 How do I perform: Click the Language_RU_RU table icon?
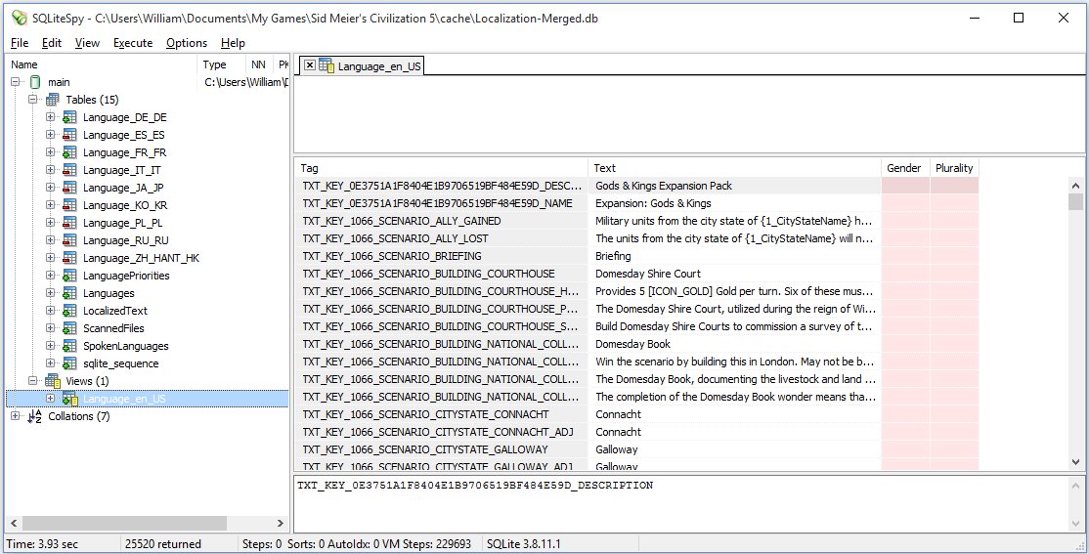(69, 240)
